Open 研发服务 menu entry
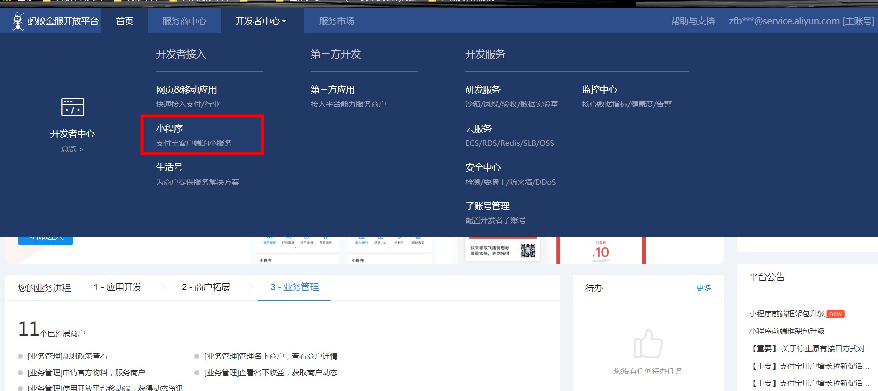The height and width of the screenshot is (391, 878). 483,90
